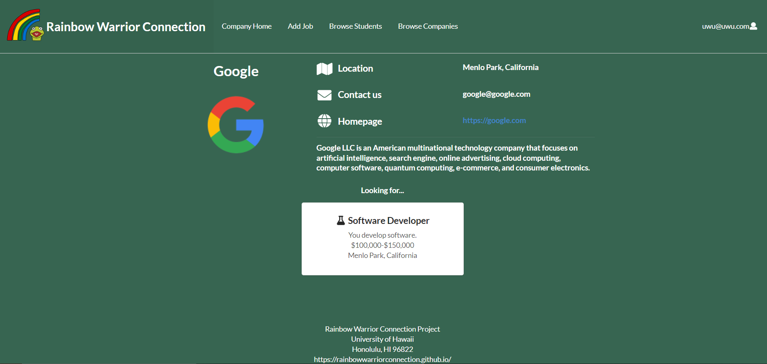Click the Rainbow Warrior Connection title
This screenshot has height=364, width=767.
126,27
